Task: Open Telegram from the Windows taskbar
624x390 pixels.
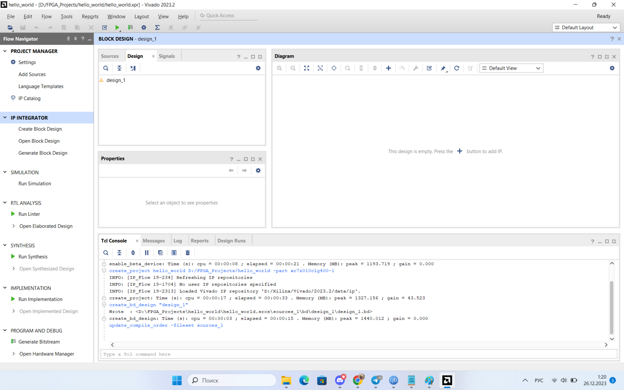Action: tap(376, 380)
